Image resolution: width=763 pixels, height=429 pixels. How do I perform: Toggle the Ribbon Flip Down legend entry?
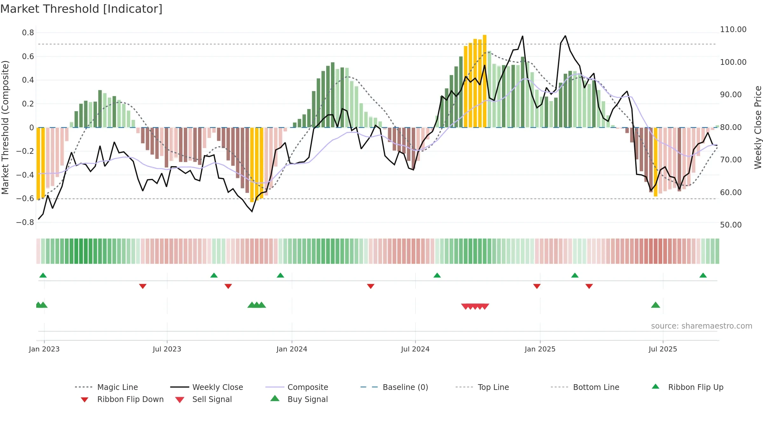coord(122,399)
